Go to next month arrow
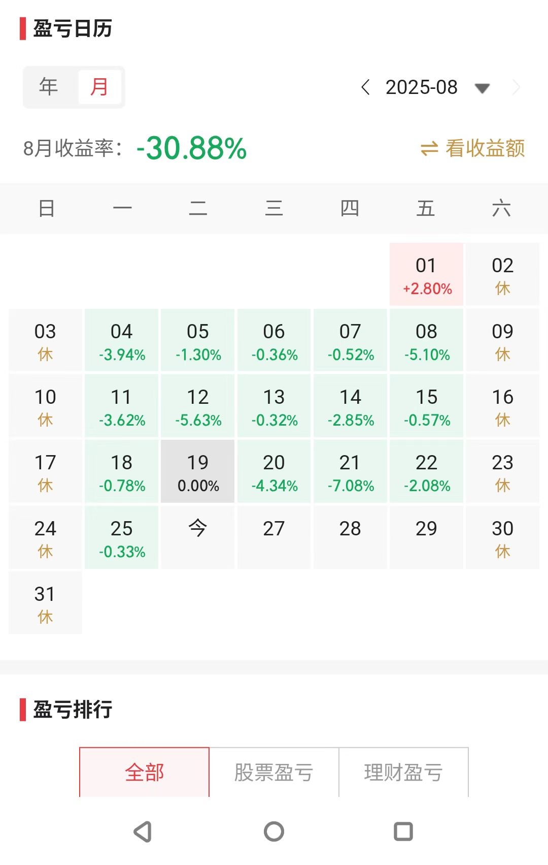 pos(517,87)
